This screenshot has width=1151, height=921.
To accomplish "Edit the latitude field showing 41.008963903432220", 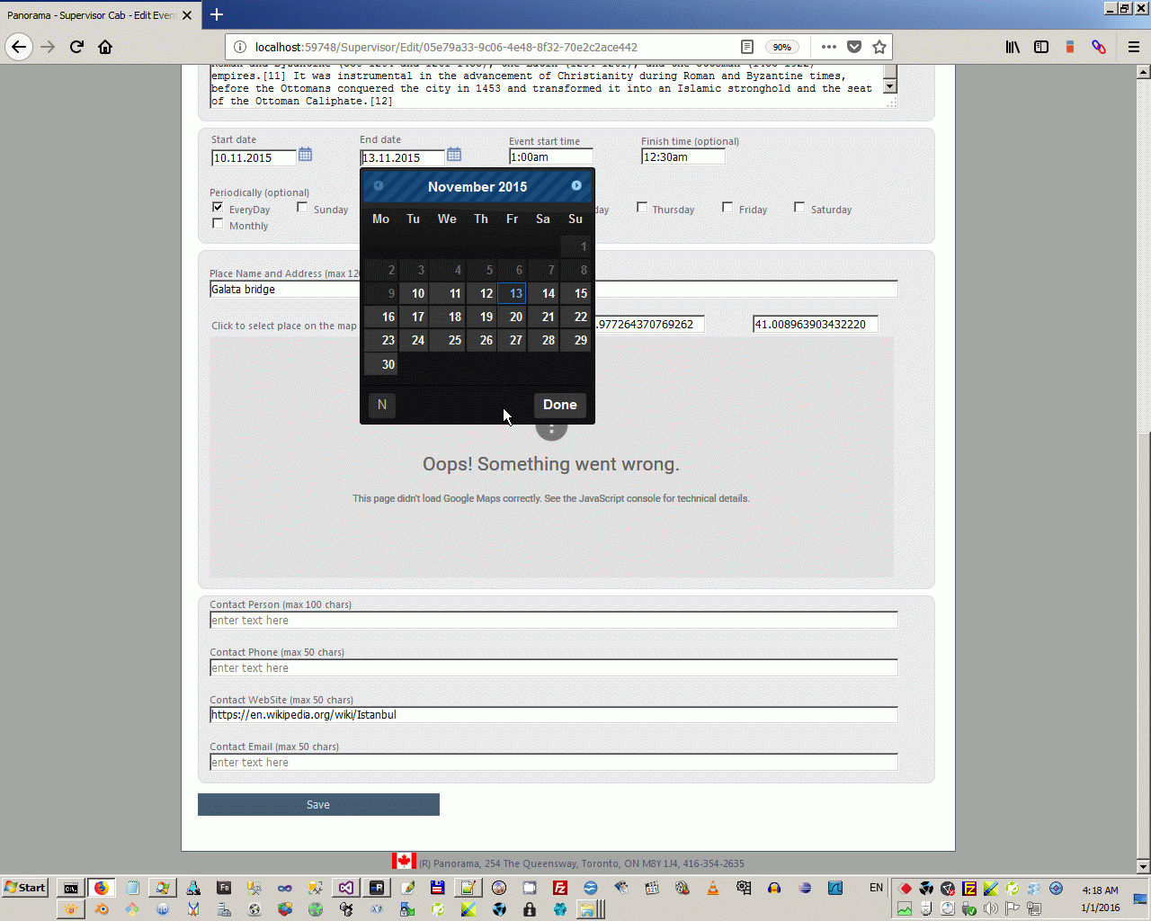I will (815, 324).
